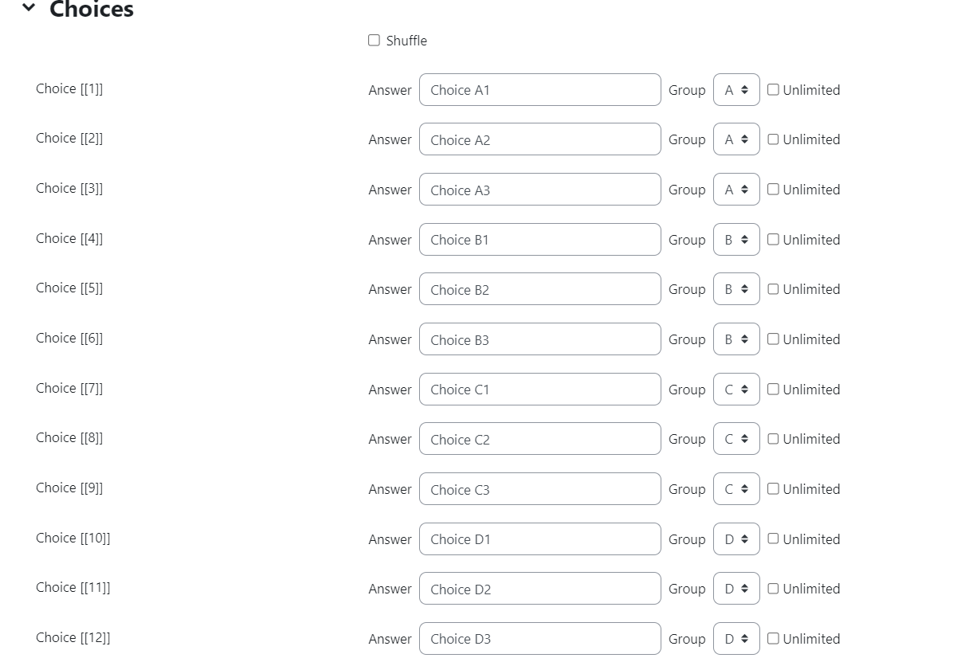The height and width of the screenshot is (658, 961).
Task: Open Group dropdown for Choice C2
Action: [x=736, y=439]
